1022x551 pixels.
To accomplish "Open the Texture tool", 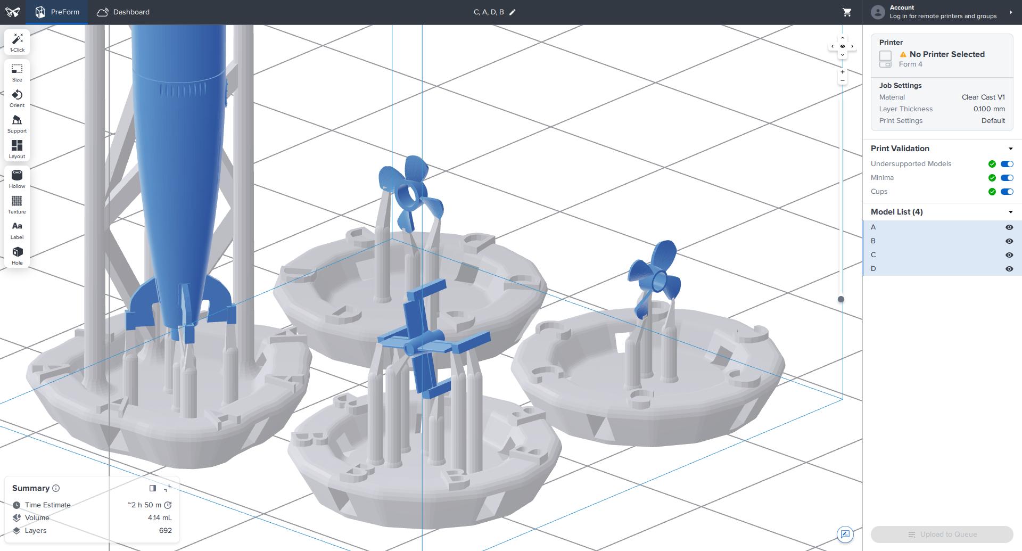I will coord(17,205).
